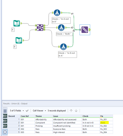
Task: Select the Union tool on canvas
Action: [x=85, y=30]
